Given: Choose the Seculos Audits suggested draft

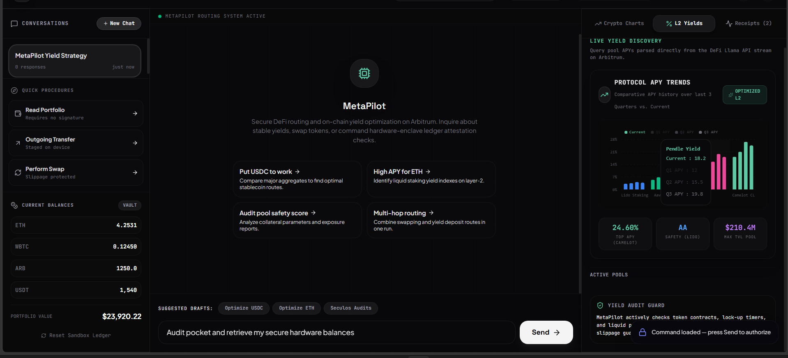Looking at the screenshot, I should pyautogui.click(x=351, y=308).
